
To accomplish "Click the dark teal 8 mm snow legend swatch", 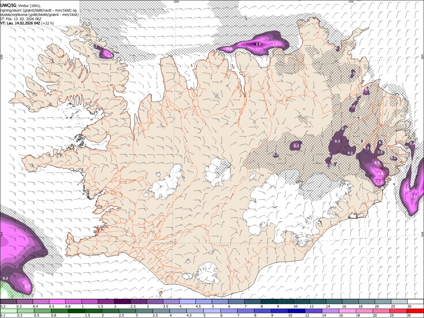I will coord(269,302).
